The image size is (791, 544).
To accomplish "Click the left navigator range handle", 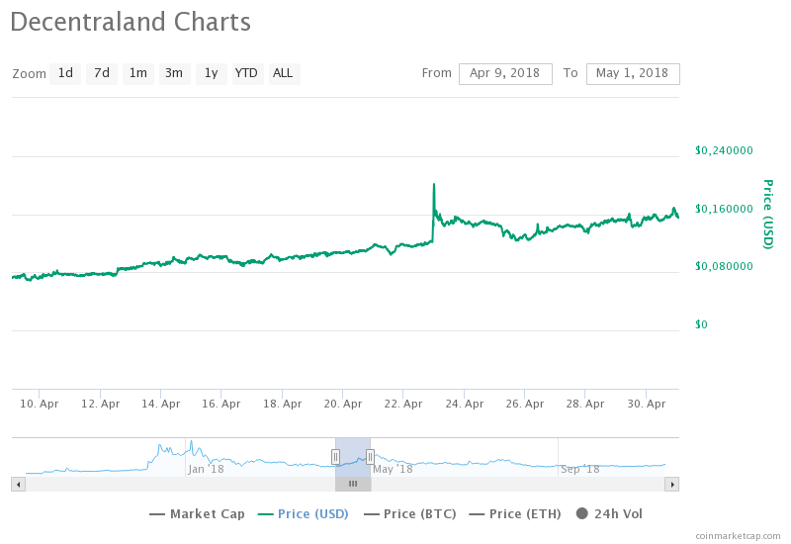I will click(x=335, y=456).
